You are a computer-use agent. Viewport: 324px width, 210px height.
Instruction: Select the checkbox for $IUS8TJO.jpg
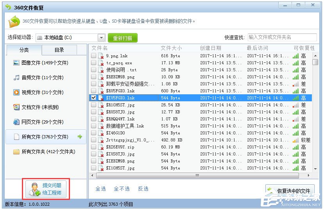(x=94, y=154)
